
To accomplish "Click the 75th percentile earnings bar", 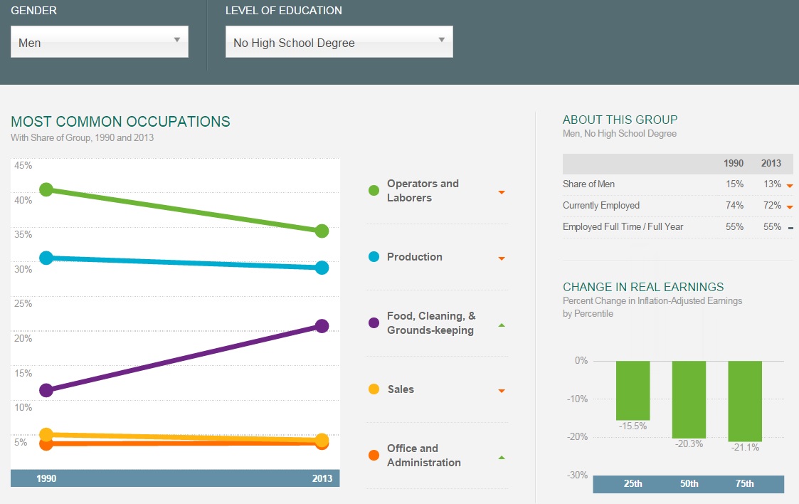I will pos(744,401).
